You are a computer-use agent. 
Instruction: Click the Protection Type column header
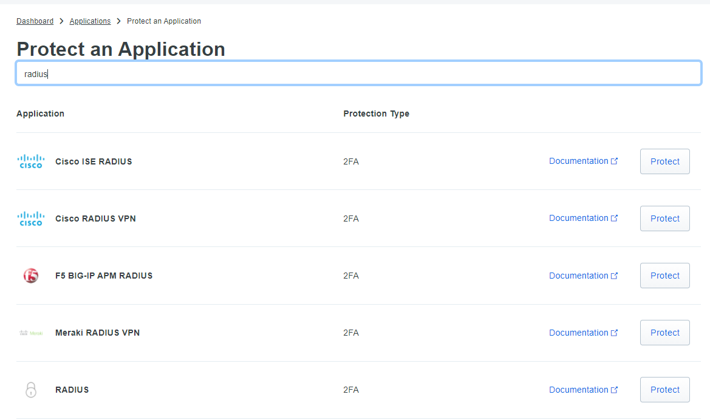pos(377,113)
